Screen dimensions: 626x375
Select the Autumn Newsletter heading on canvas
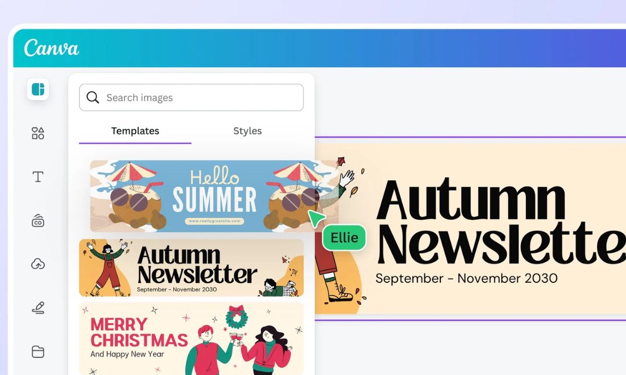point(500,222)
